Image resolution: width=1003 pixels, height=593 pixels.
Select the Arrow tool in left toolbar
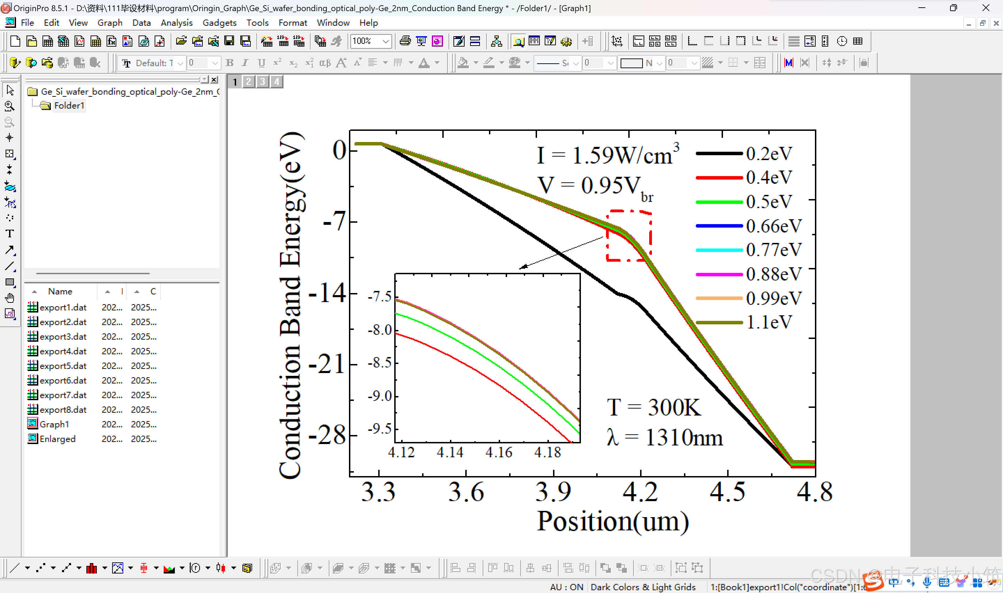point(10,250)
